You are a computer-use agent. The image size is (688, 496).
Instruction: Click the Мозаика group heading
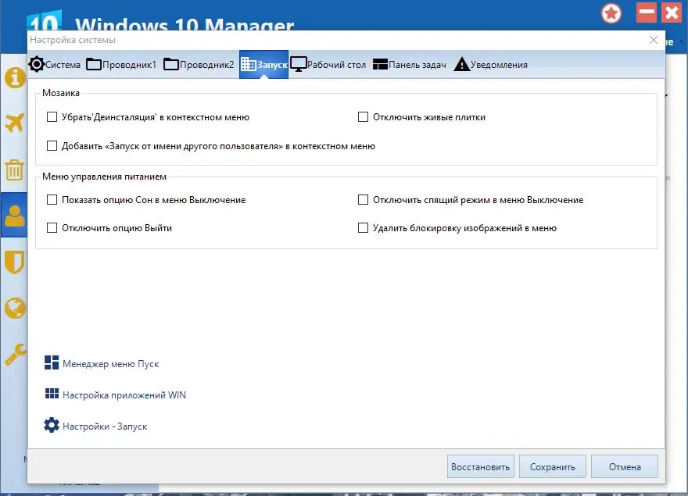point(61,93)
